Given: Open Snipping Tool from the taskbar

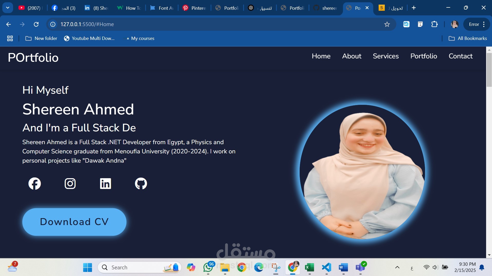Looking at the screenshot, I should pos(276,268).
